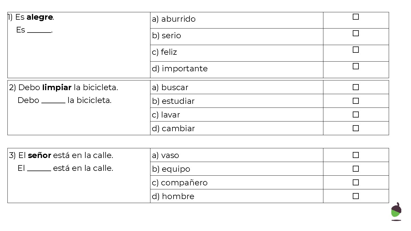Image resolution: width=411 pixels, height=231 pixels.
Task: Check the box for 'aburrido'
Action: [x=356, y=17]
